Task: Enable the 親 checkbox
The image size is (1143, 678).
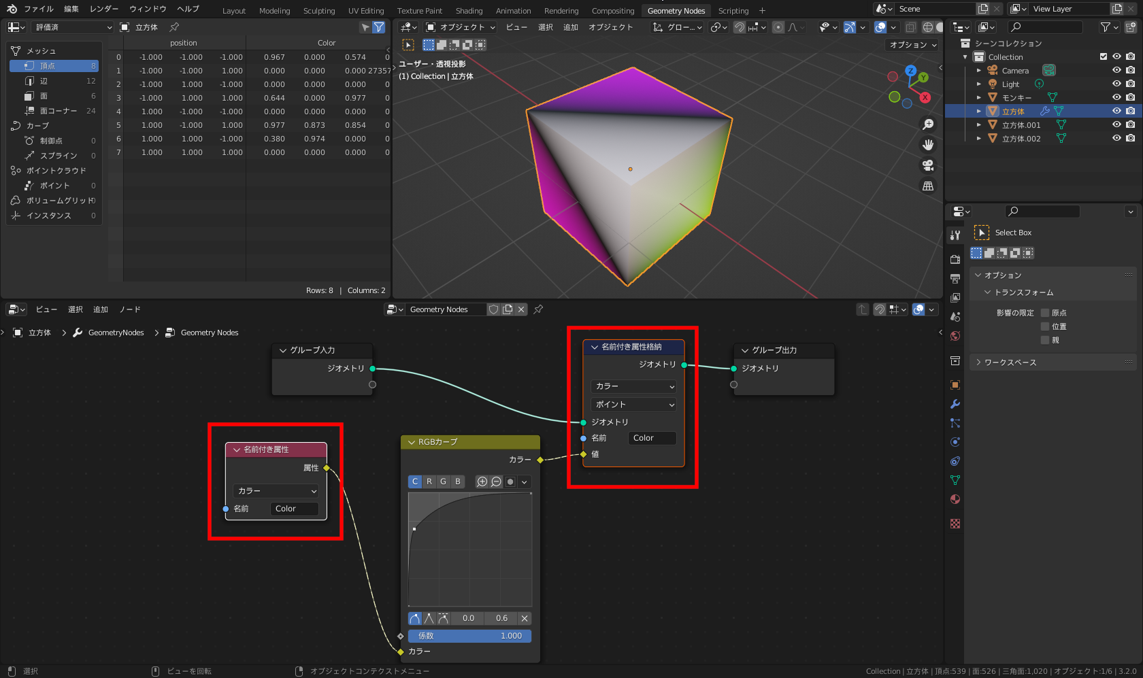Action: tap(1045, 340)
